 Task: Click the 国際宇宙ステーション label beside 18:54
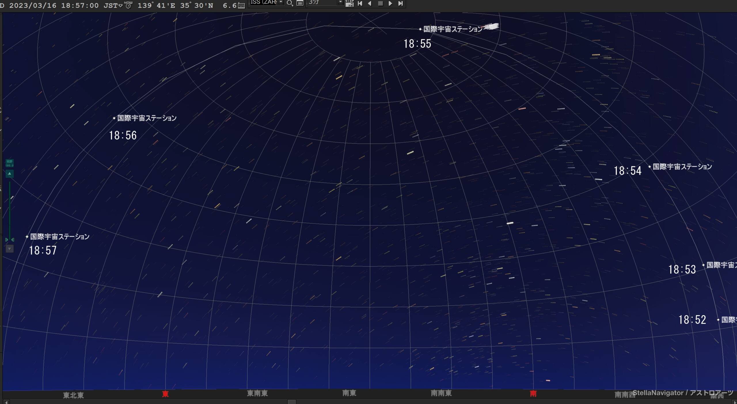[682, 166]
